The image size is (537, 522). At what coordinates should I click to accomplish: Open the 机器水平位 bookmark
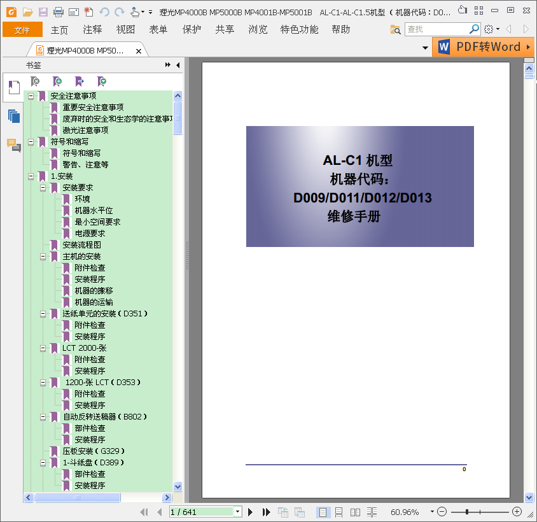coord(94,211)
